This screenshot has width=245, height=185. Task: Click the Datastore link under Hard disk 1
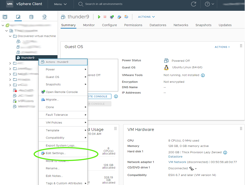pyautogui.click(x=175, y=157)
